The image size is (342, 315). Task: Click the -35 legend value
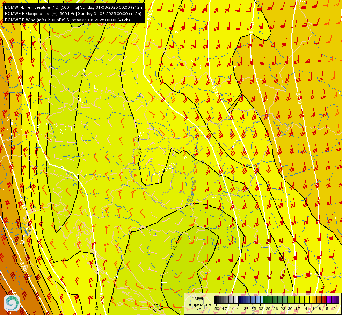pyautogui.click(x=253, y=309)
